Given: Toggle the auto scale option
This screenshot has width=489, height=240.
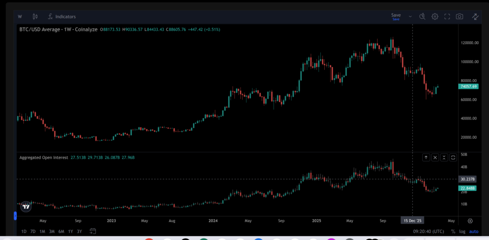Looking at the screenshot, I should point(474,231).
